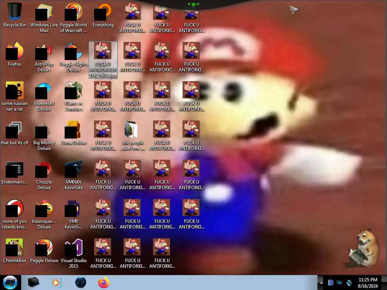Viewport: 387px width, 290px height.
Task: Click the highlighted Mario .jpg file
Action: [x=103, y=60]
